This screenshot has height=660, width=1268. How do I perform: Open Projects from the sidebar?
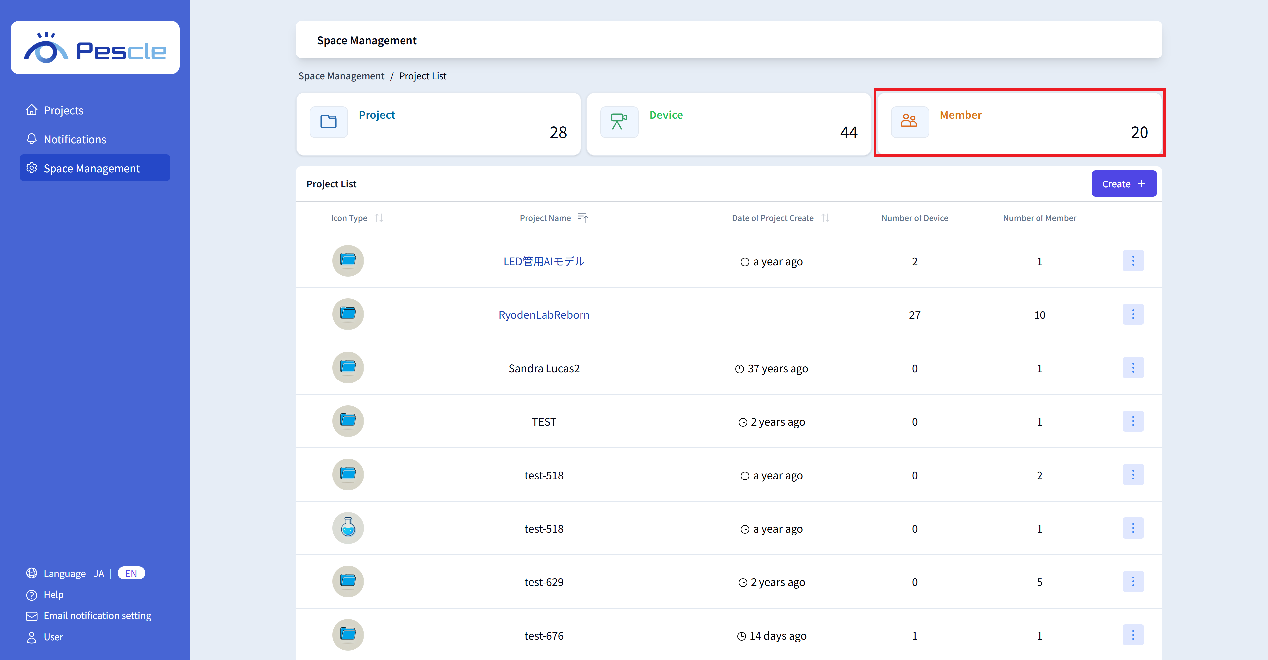coord(63,110)
